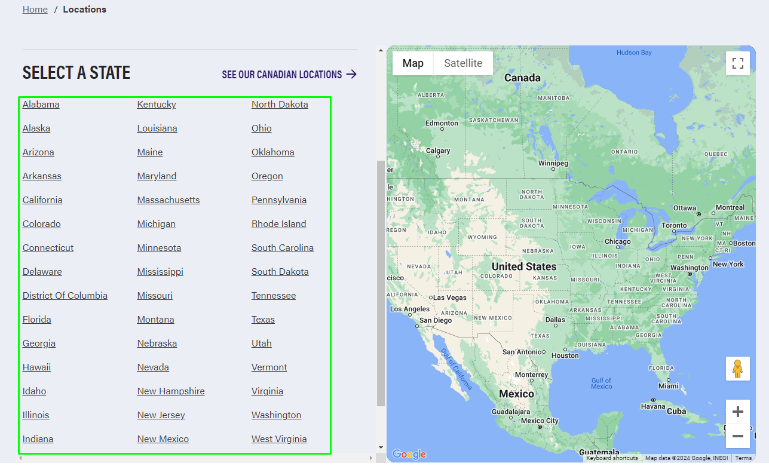Viewport: 769px width, 466px height.
Task: Open Colorado locations
Action: point(42,224)
